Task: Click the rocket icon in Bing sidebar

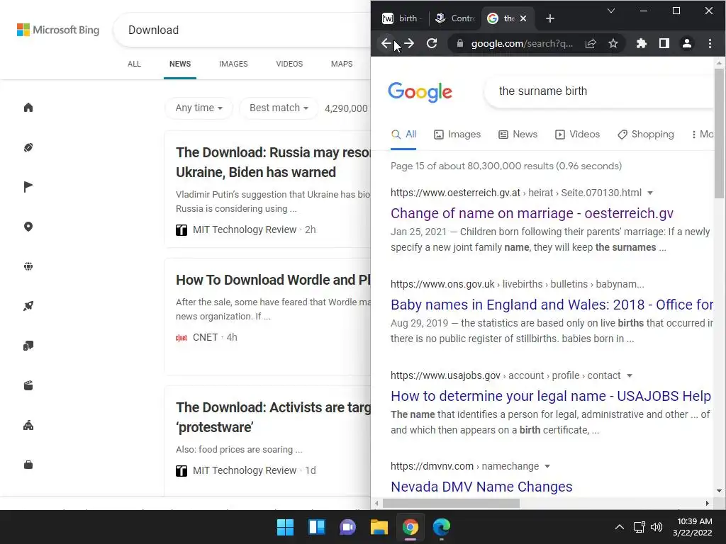Action: 28,306
